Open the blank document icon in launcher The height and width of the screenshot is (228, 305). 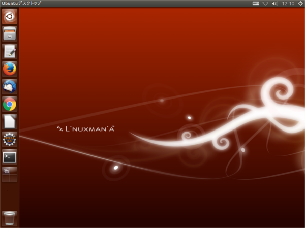[x=9, y=121]
